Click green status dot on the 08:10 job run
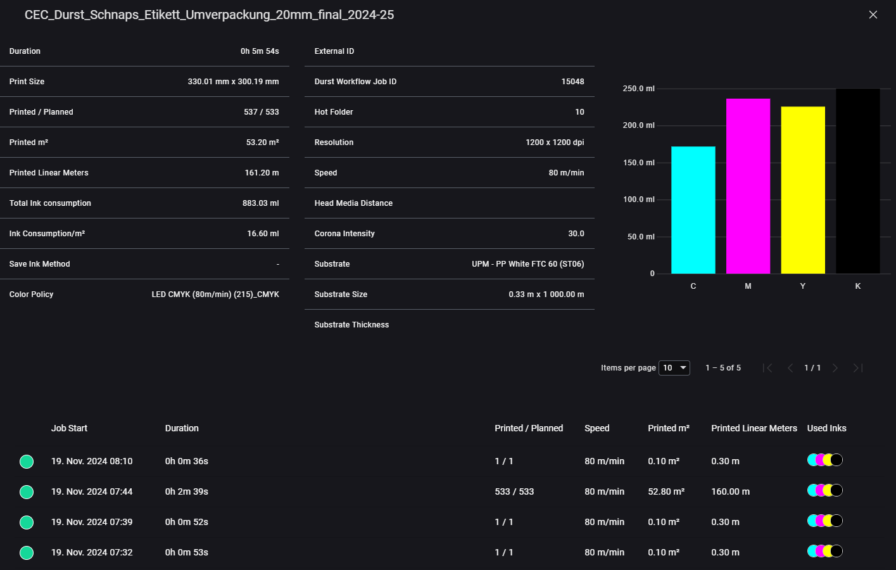The height and width of the screenshot is (570, 896). (x=27, y=461)
